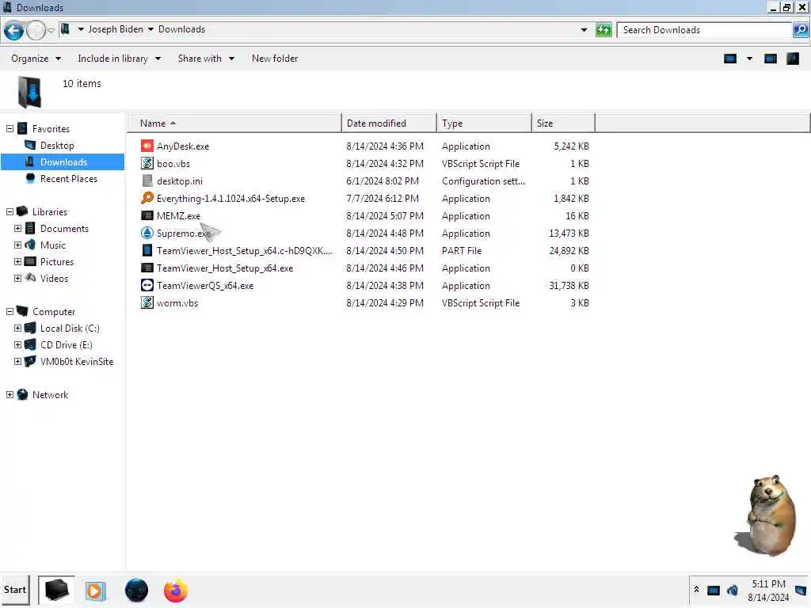This screenshot has height=608, width=811.
Task: Select the worm.vbs script icon
Action: point(147,302)
